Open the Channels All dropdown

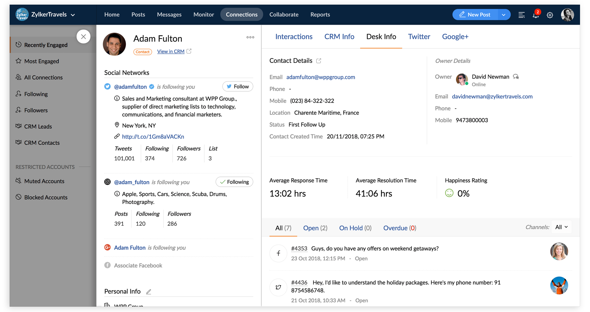coord(561,227)
